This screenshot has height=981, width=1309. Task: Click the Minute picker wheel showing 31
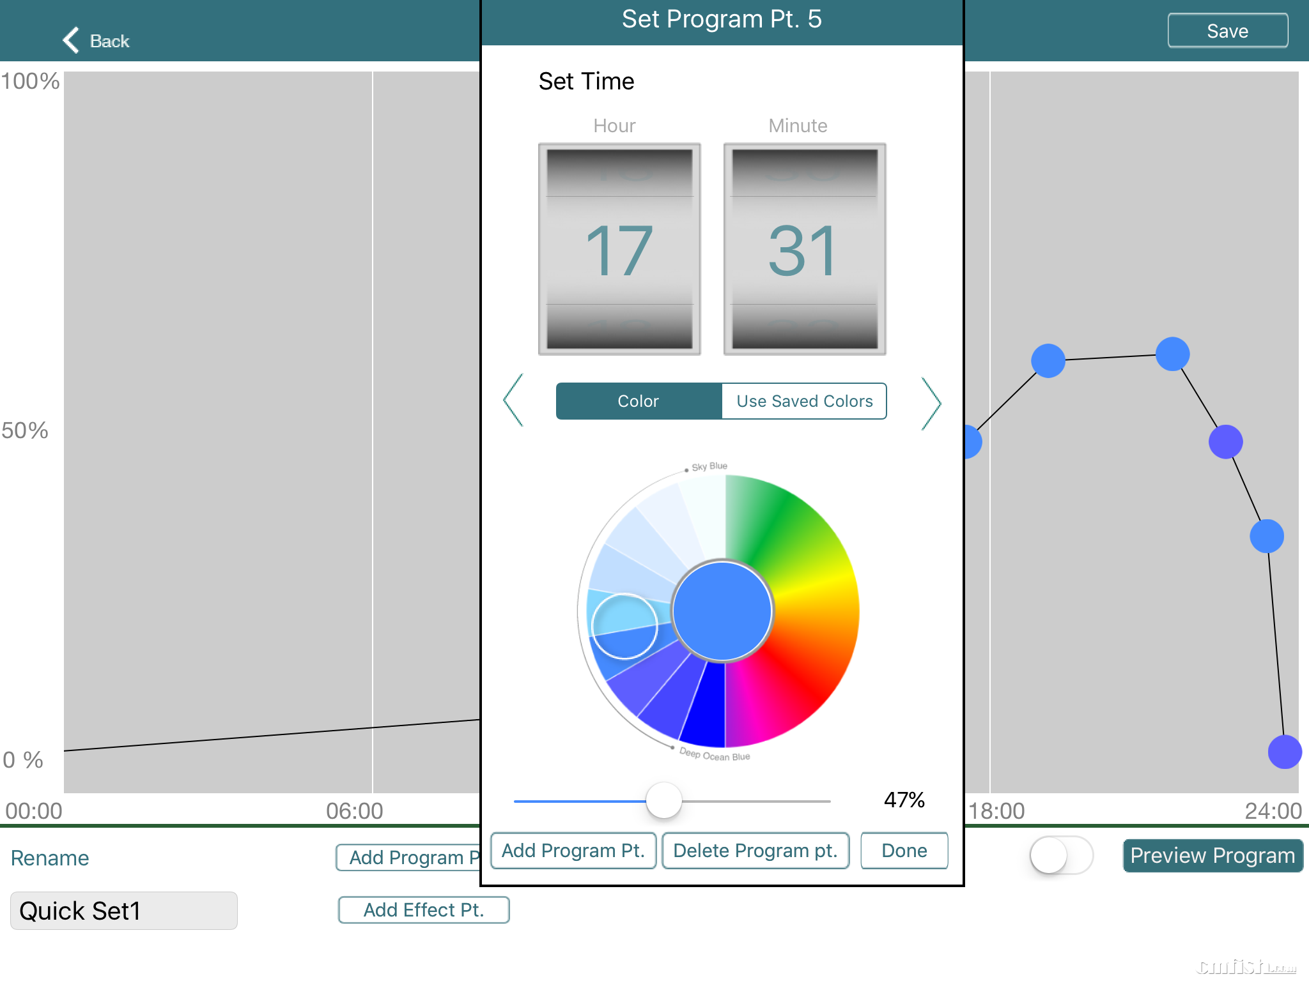804,250
